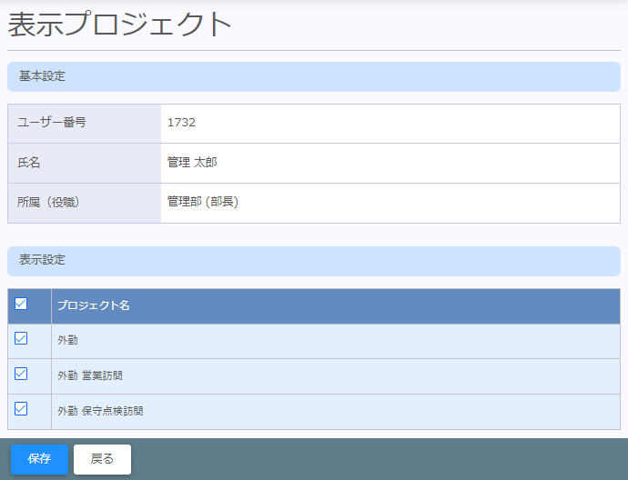This screenshot has height=480, width=628.
Task: Click the 戻る button
Action: 102,459
